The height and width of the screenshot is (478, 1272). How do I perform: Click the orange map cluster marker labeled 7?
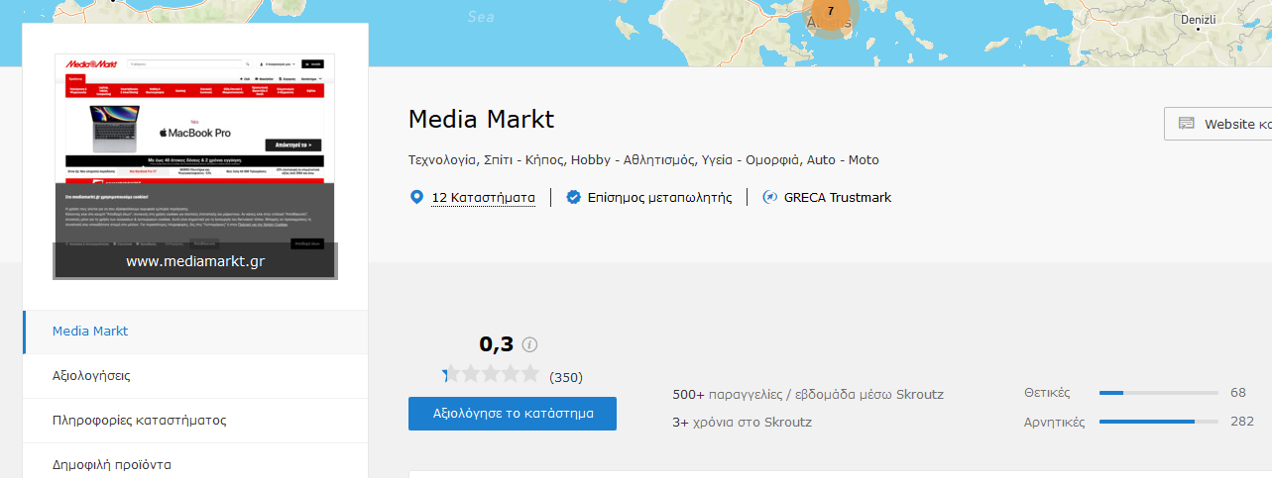pyautogui.click(x=830, y=13)
